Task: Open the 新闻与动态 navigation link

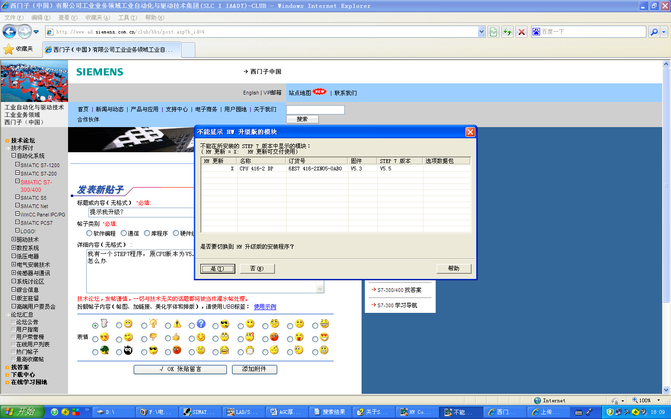Action: pyautogui.click(x=110, y=109)
